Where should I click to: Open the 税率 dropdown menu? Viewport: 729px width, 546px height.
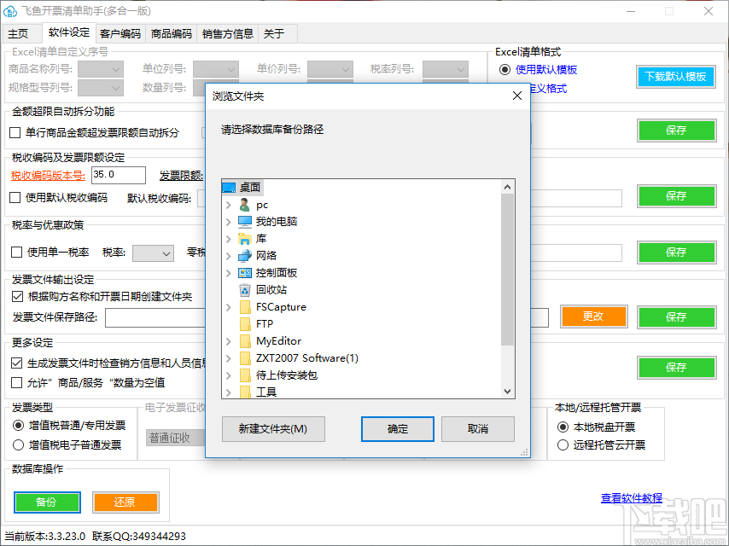point(154,253)
